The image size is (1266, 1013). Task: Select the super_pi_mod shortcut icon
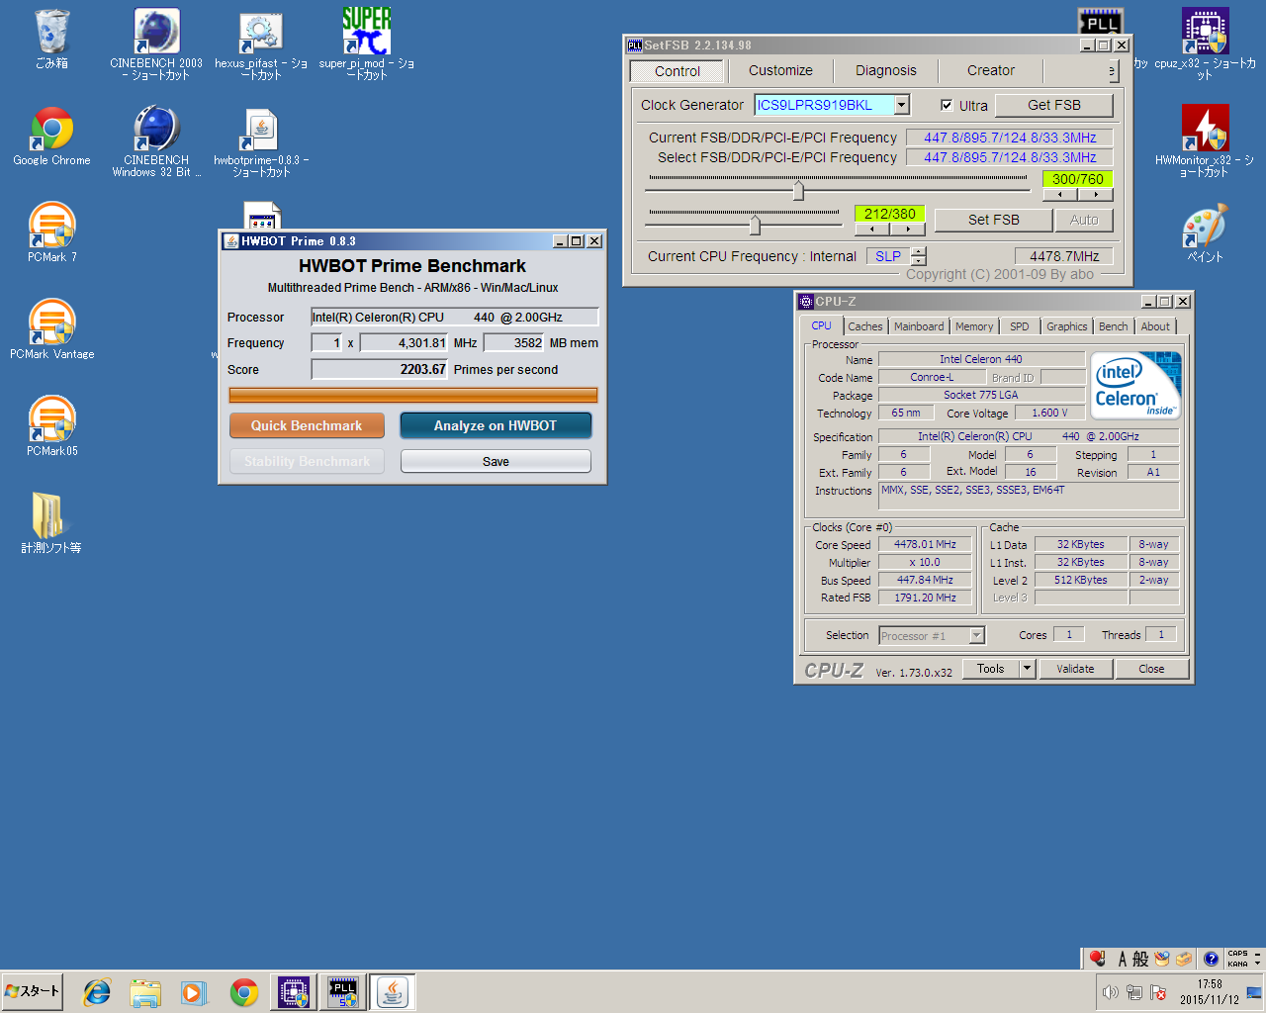tap(366, 44)
